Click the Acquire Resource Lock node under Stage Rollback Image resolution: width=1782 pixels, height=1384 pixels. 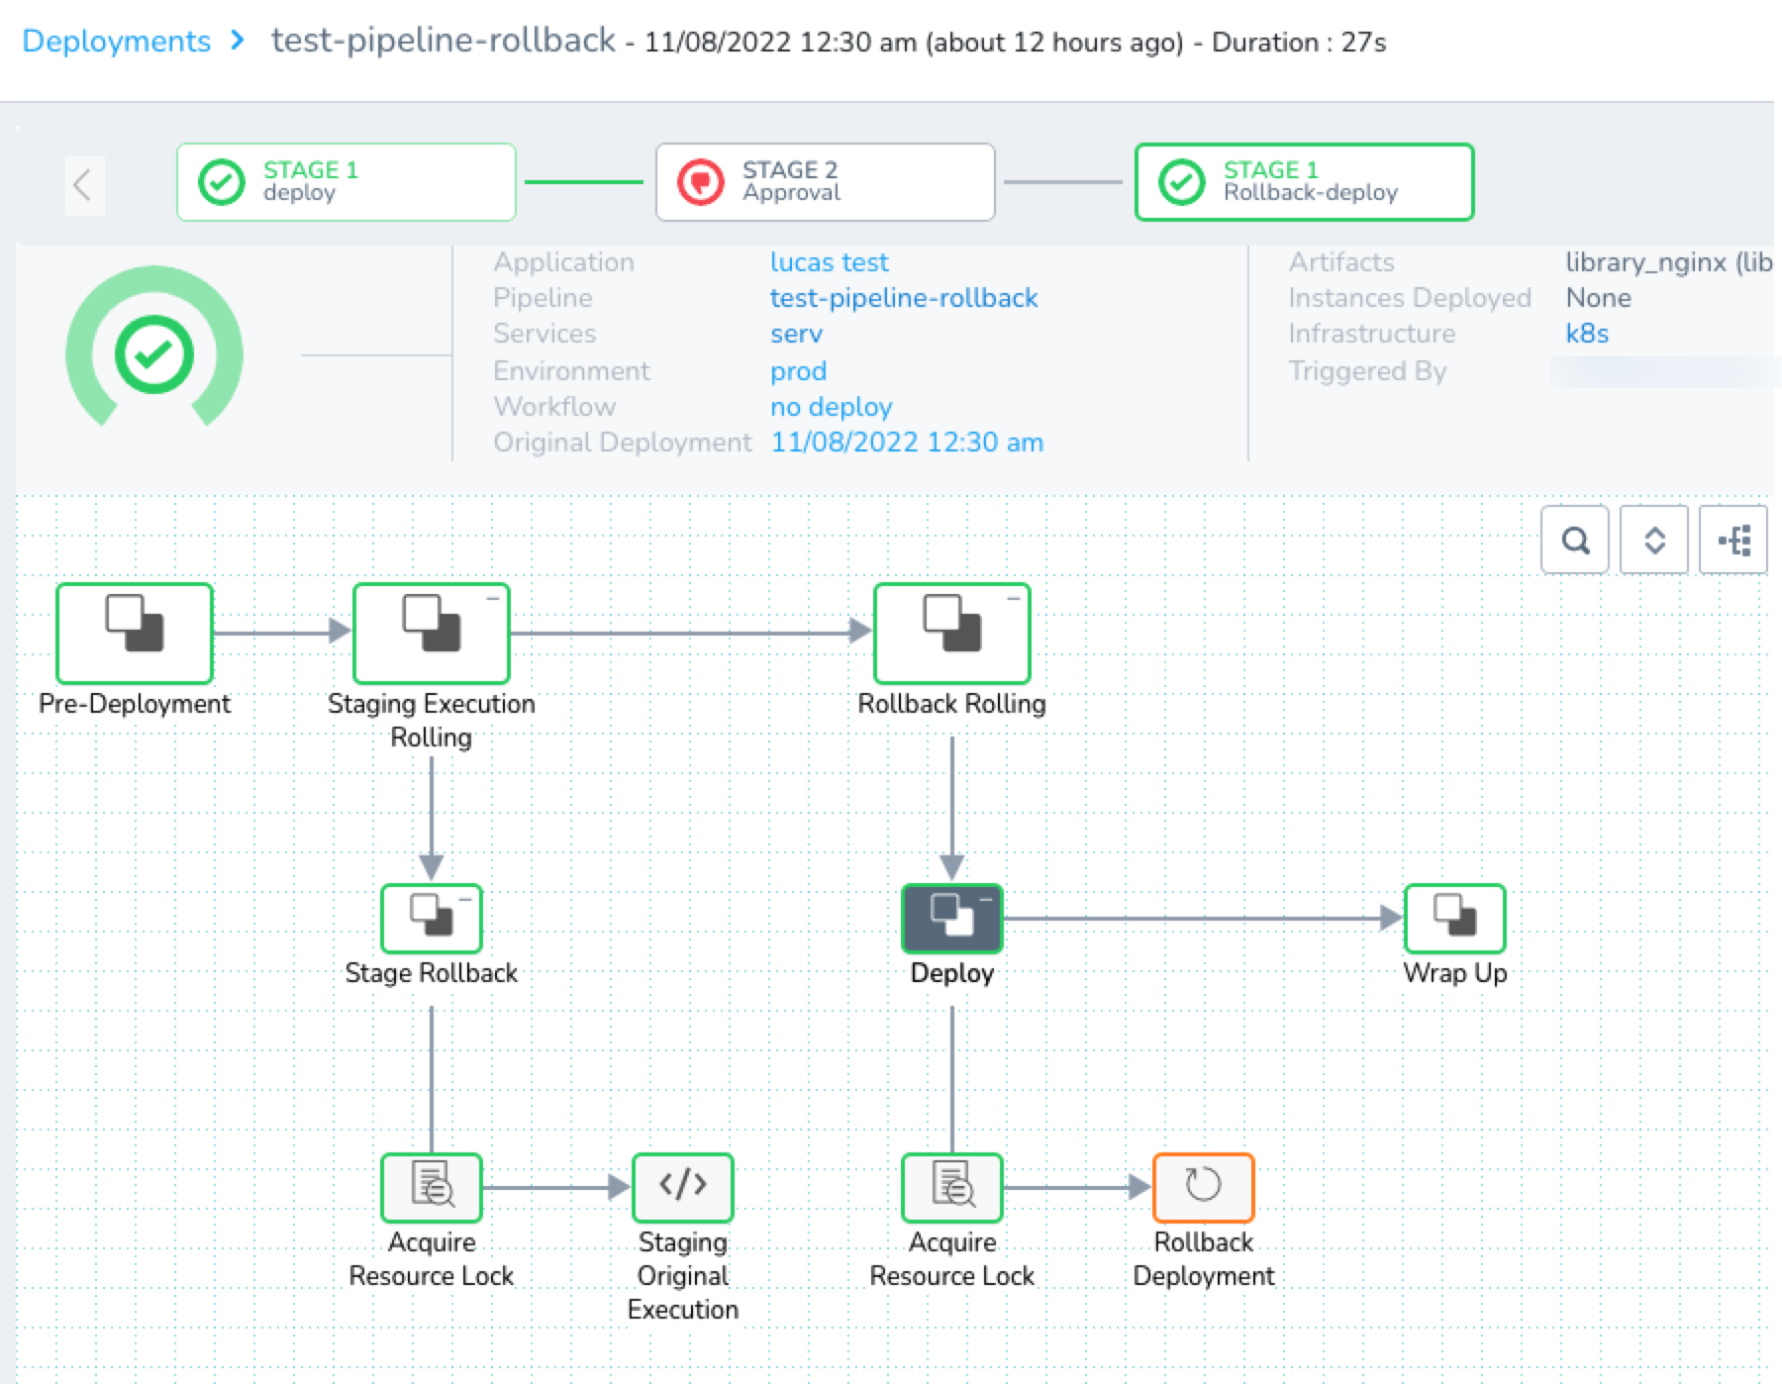pyautogui.click(x=432, y=1187)
